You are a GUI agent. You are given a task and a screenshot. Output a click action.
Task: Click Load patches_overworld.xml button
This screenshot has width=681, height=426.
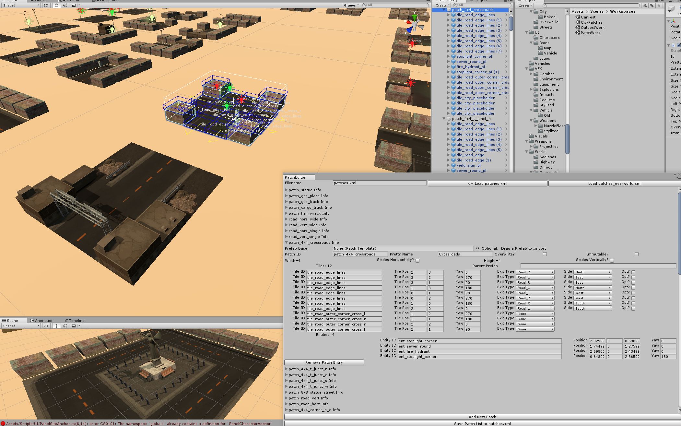[x=615, y=183]
